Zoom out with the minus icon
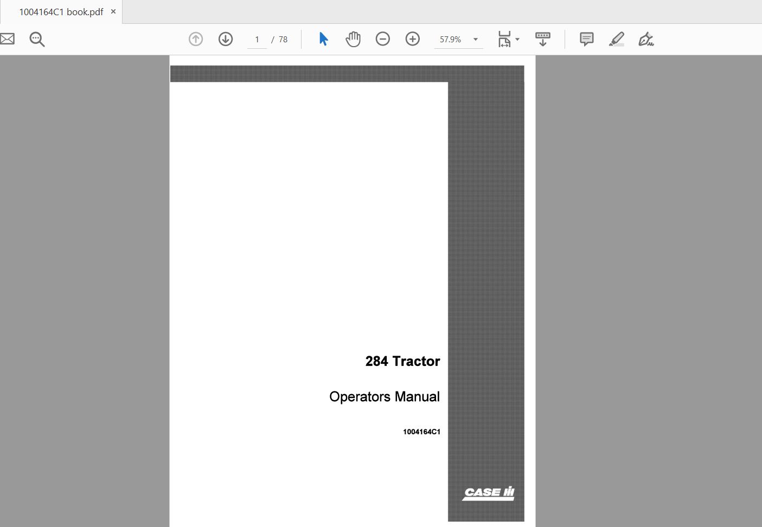This screenshot has height=527, width=762. coord(383,38)
